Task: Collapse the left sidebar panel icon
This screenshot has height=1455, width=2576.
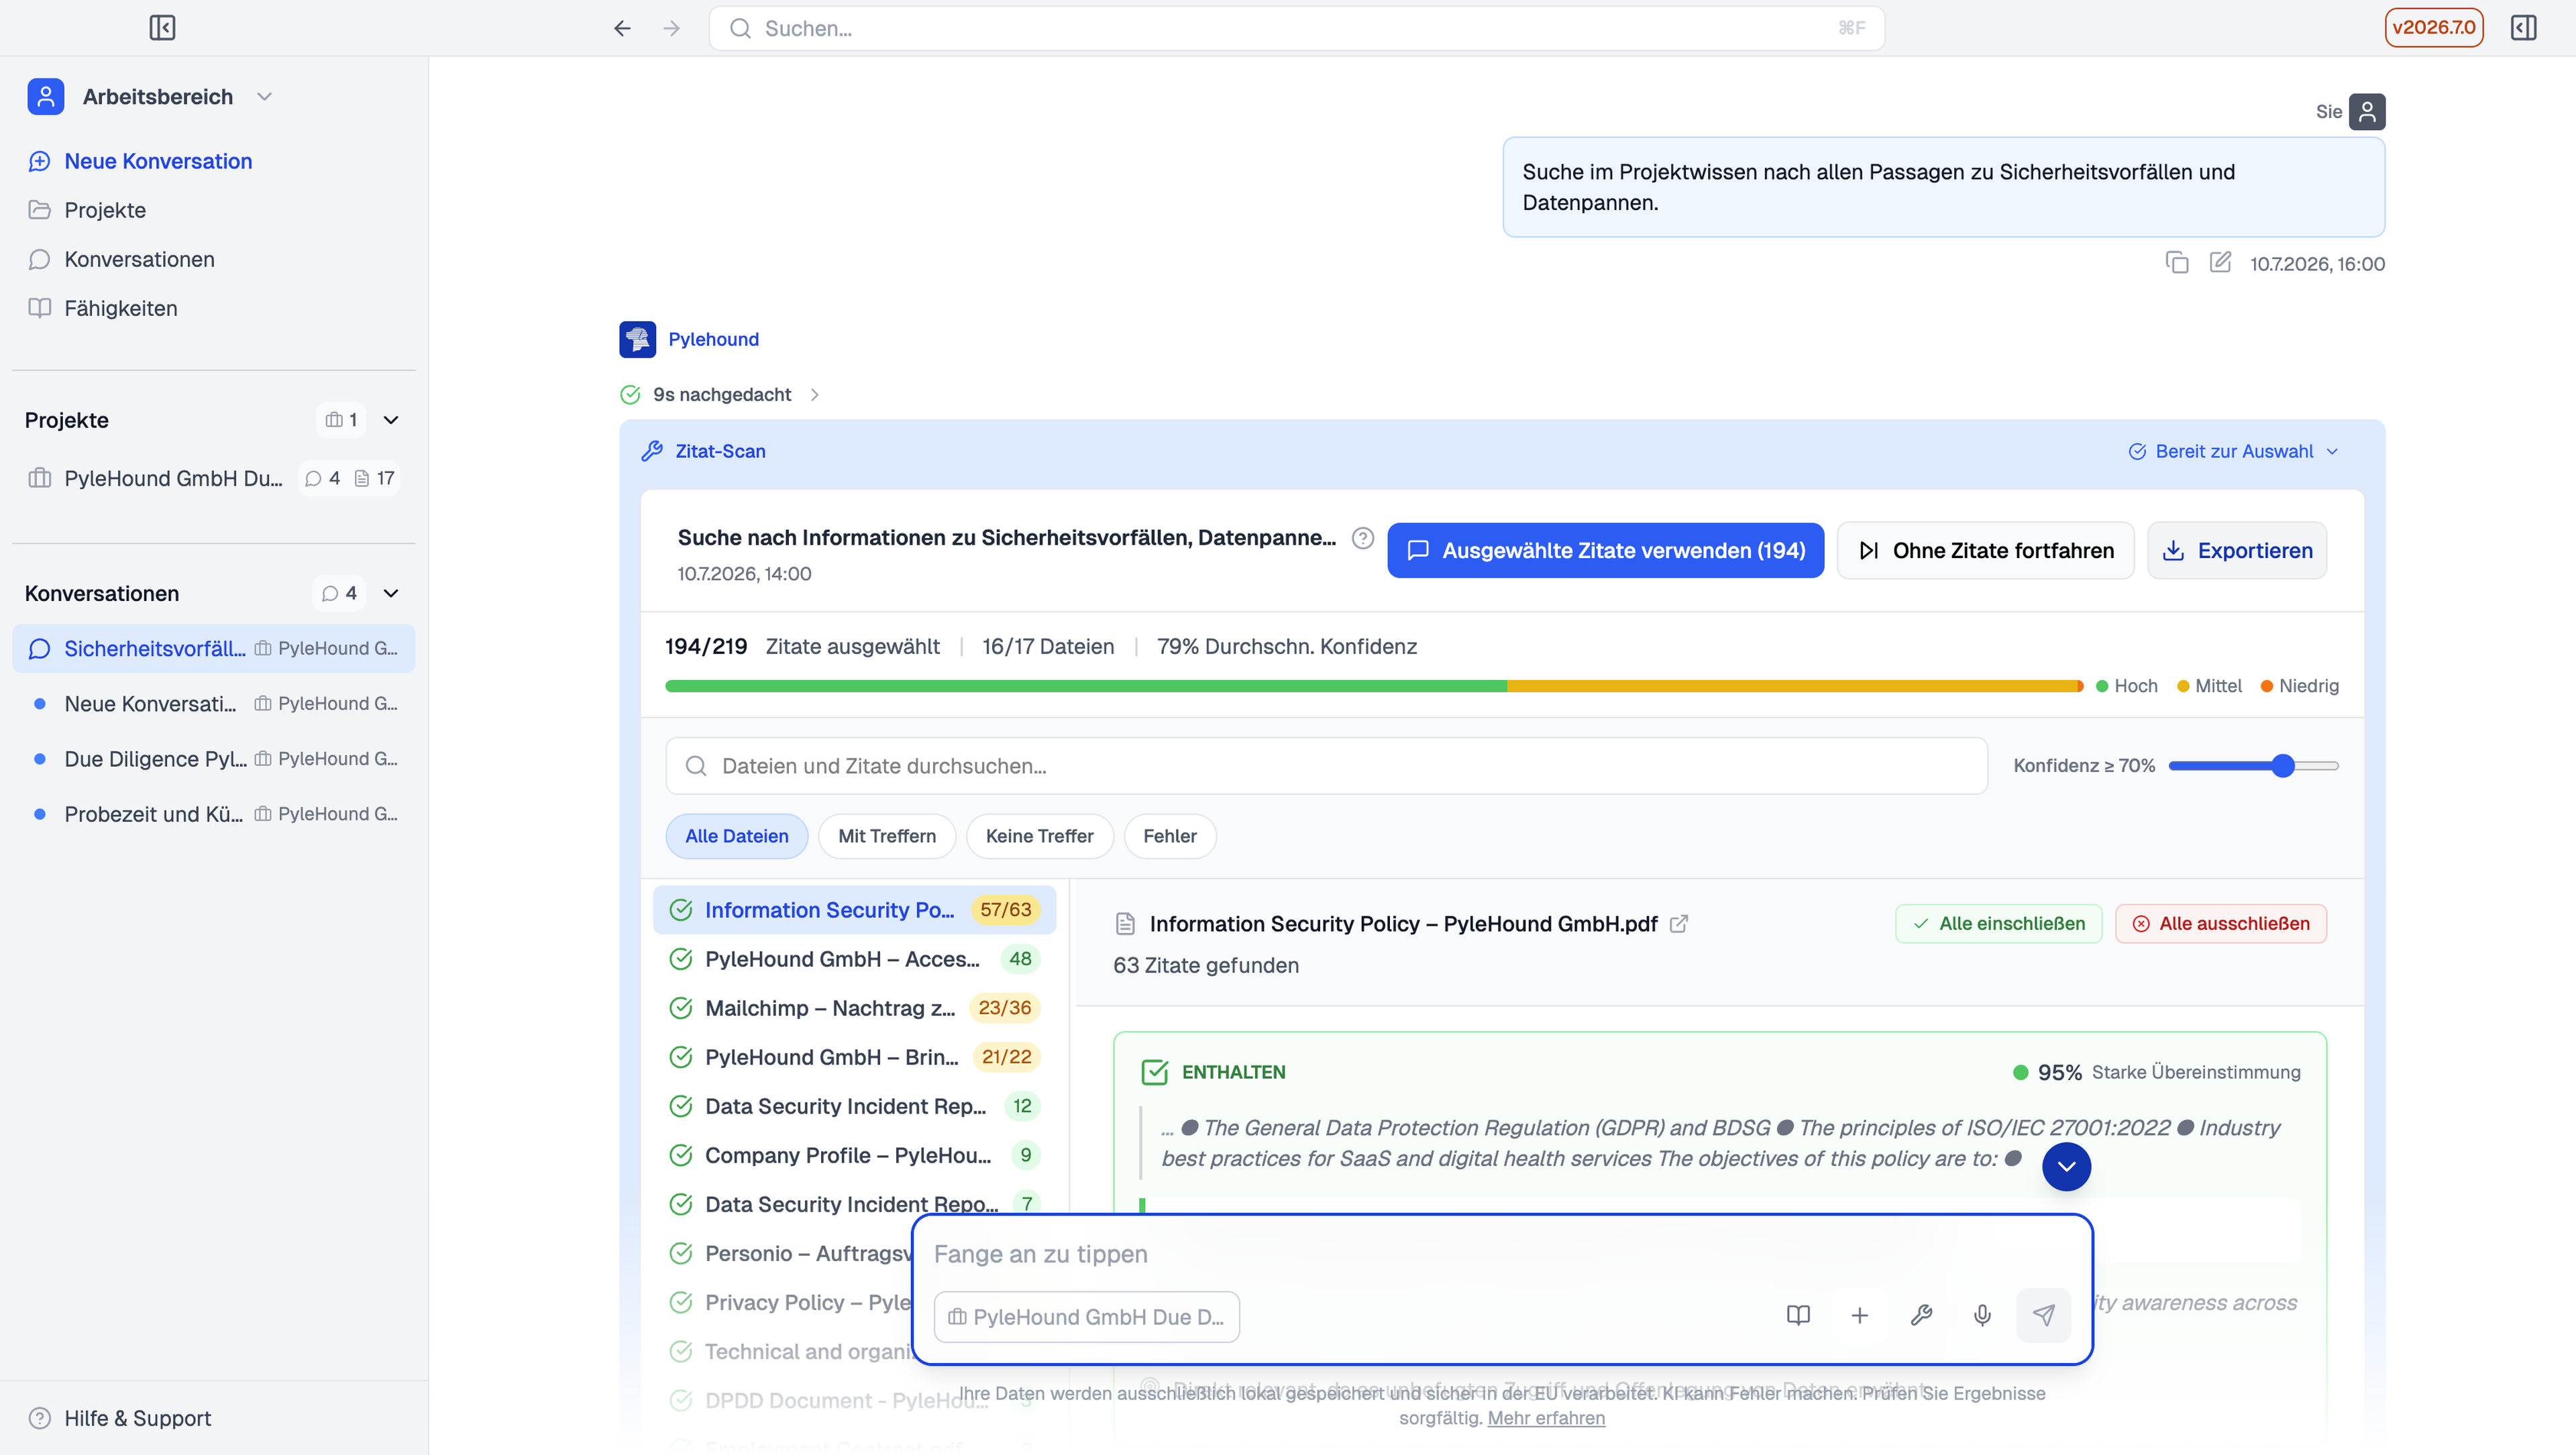Action: 162,28
